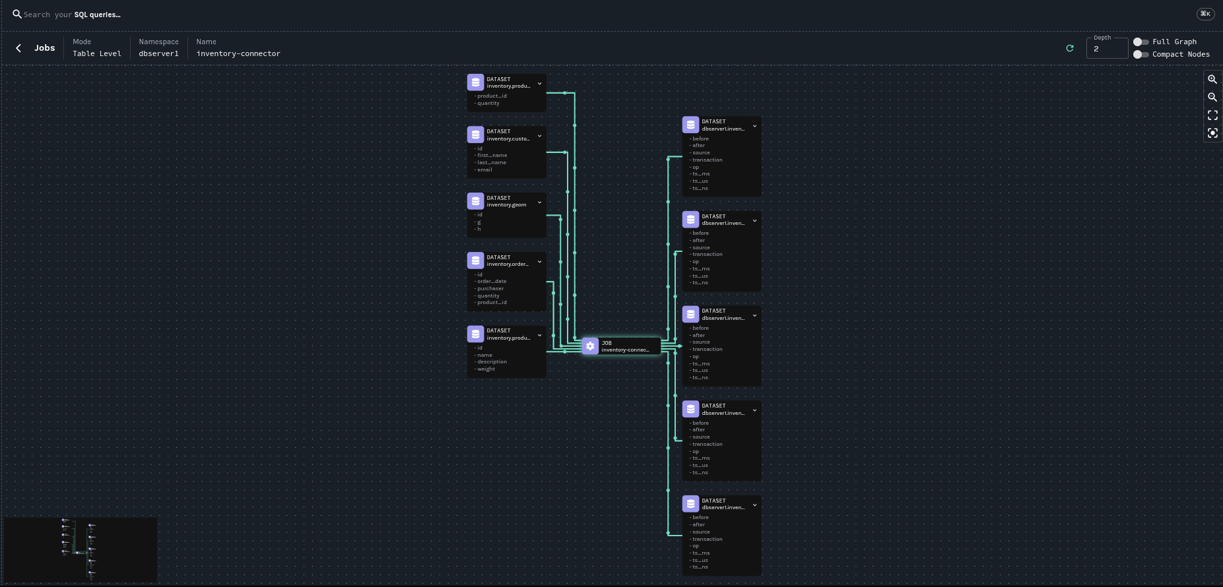Image resolution: width=1223 pixels, height=587 pixels.
Task: Refresh the lineage graph
Action: (1070, 48)
